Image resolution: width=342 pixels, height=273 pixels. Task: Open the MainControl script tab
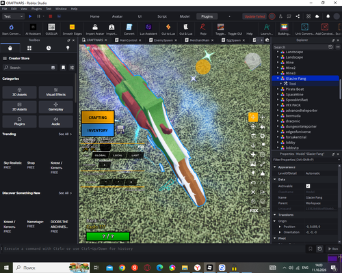tap(128, 40)
